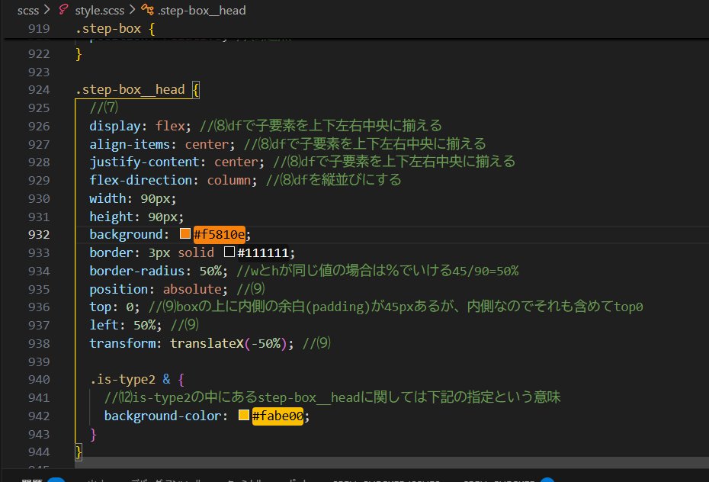Image resolution: width=709 pixels, height=482 pixels.
Task: Click the yellow color swatch before #fabe00
Action: [244, 415]
